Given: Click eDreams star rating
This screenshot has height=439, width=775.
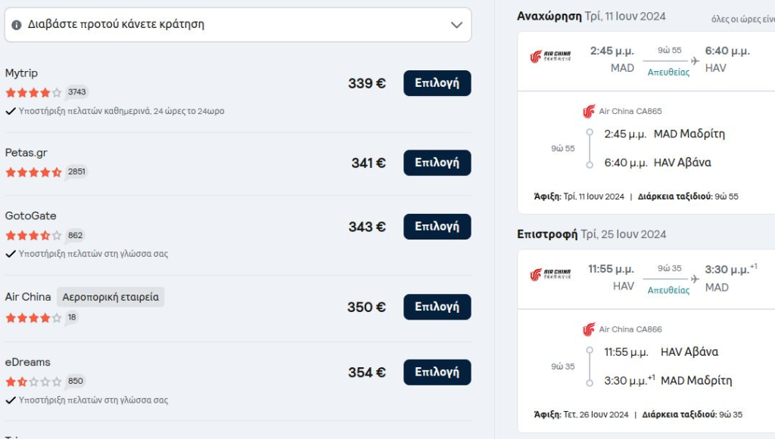Looking at the screenshot, I should (x=33, y=382).
